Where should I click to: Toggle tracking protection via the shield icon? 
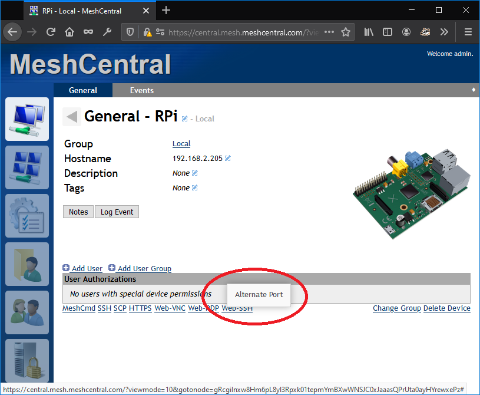tap(129, 32)
